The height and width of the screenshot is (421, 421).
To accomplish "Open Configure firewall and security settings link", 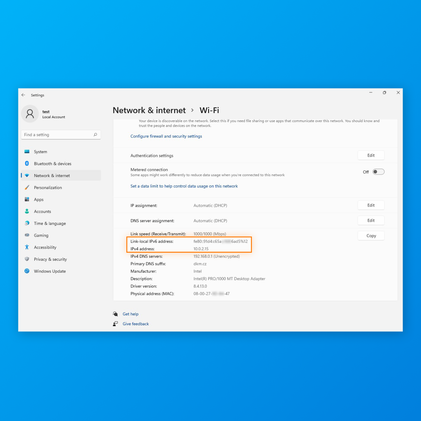I will [x=166, y=136].
